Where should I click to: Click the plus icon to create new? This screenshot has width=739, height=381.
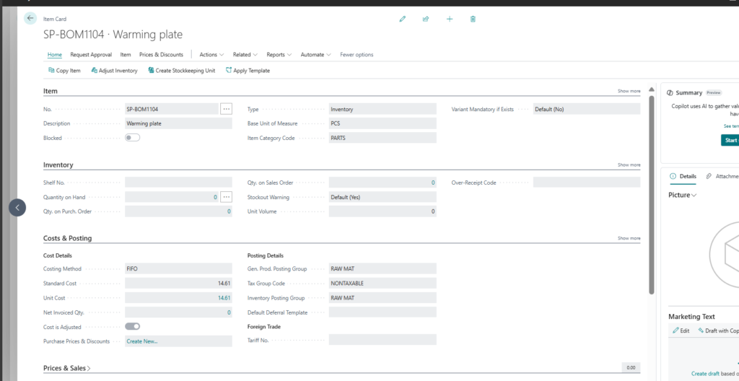point(450,19)
